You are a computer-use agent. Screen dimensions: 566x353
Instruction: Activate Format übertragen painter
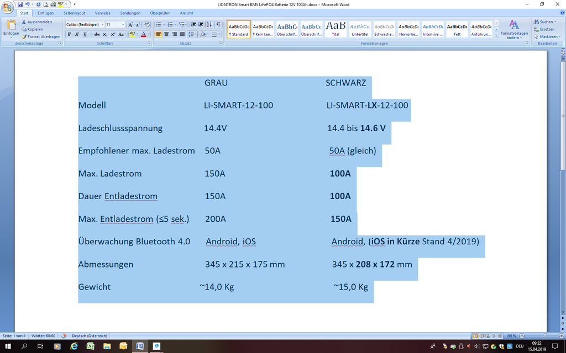[x=41, y=36]
